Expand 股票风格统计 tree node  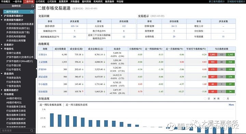(2, 90)
